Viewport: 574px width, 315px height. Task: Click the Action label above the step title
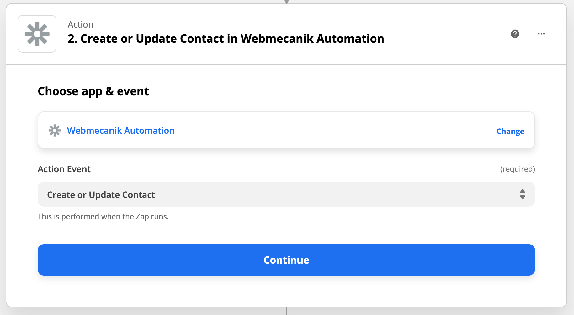(x=81, y=24)
